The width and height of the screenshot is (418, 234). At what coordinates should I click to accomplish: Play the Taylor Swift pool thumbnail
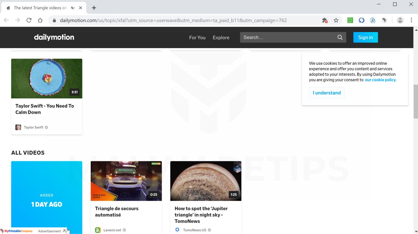pyautogui.click(x=47, y=79)
